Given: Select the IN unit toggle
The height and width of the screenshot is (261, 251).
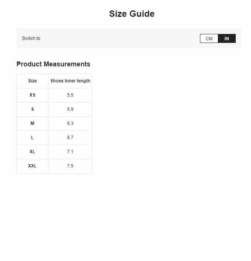Looking at the screenshot, I should click(227, 38).
